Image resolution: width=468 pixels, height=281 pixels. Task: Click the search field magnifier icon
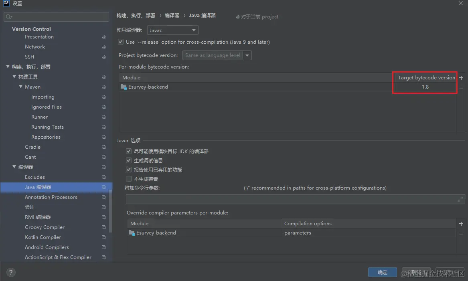coord(9,17)
